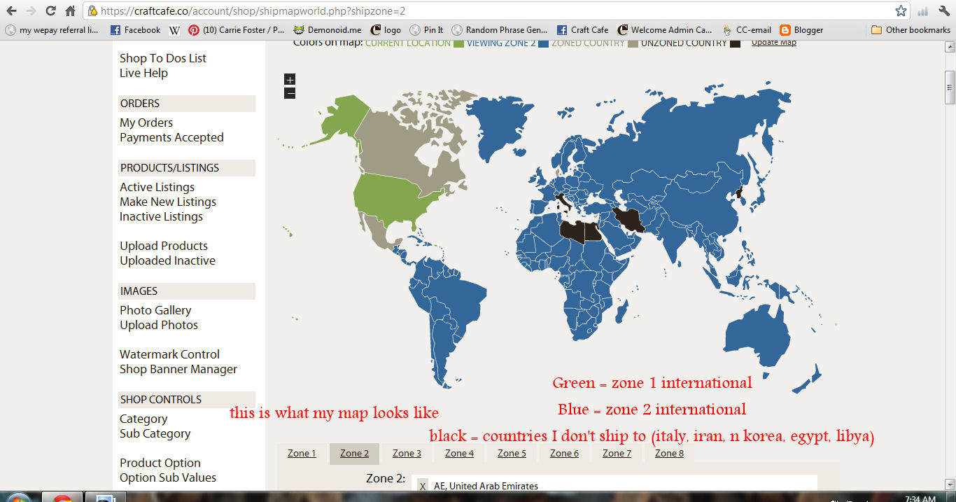Open Upload Products page
The image size is (956, 502).
coord(164,246)
